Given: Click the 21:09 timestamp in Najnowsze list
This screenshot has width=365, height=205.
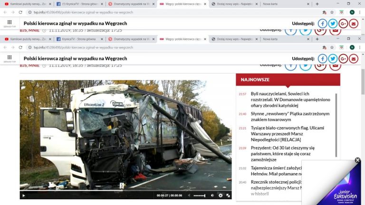Looking at the screenshot, I should point(242,148).
